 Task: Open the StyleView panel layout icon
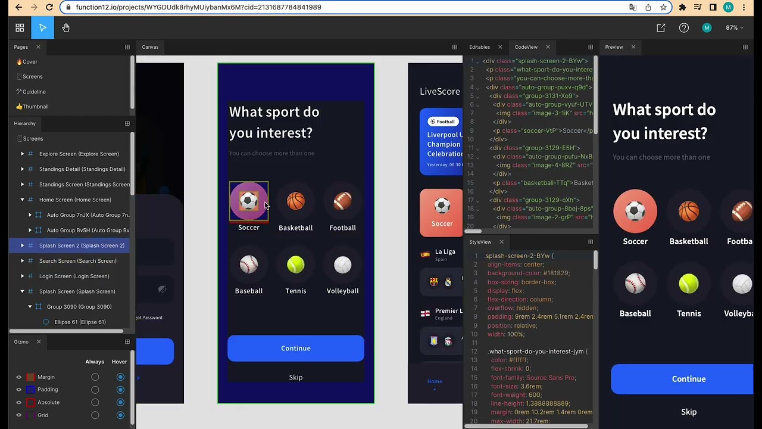(590, 242)
